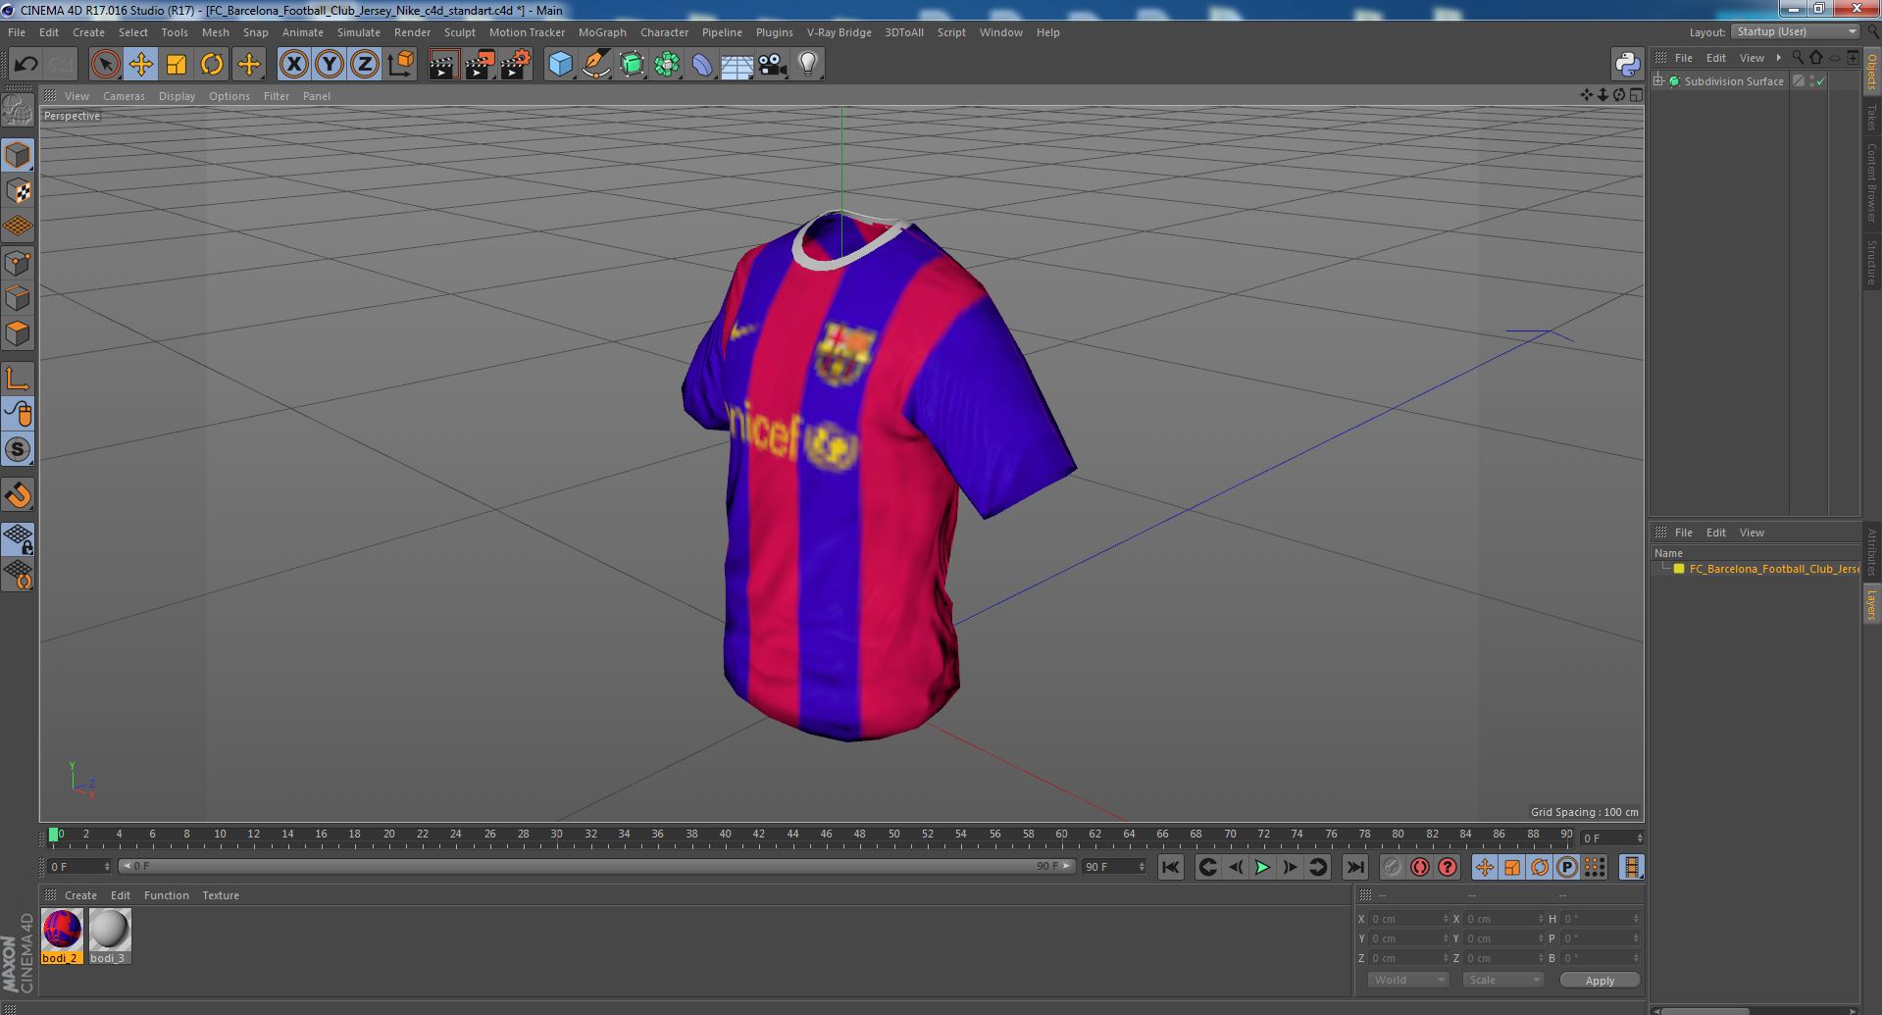The image size is (1882, 1015).
Task: Click the timeline preview range slider
Action: pos(597,867)
